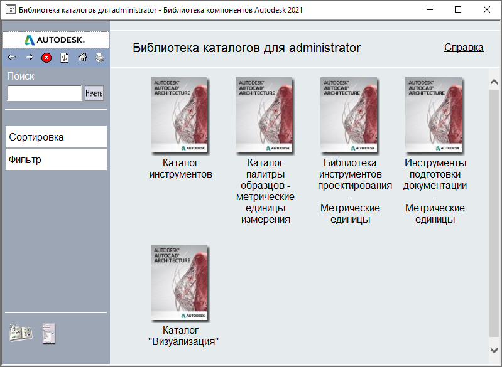Click the Autodesk logo banner
This screenshot has width=502, height=367.
pyautogui.click(x=56, y=40)
